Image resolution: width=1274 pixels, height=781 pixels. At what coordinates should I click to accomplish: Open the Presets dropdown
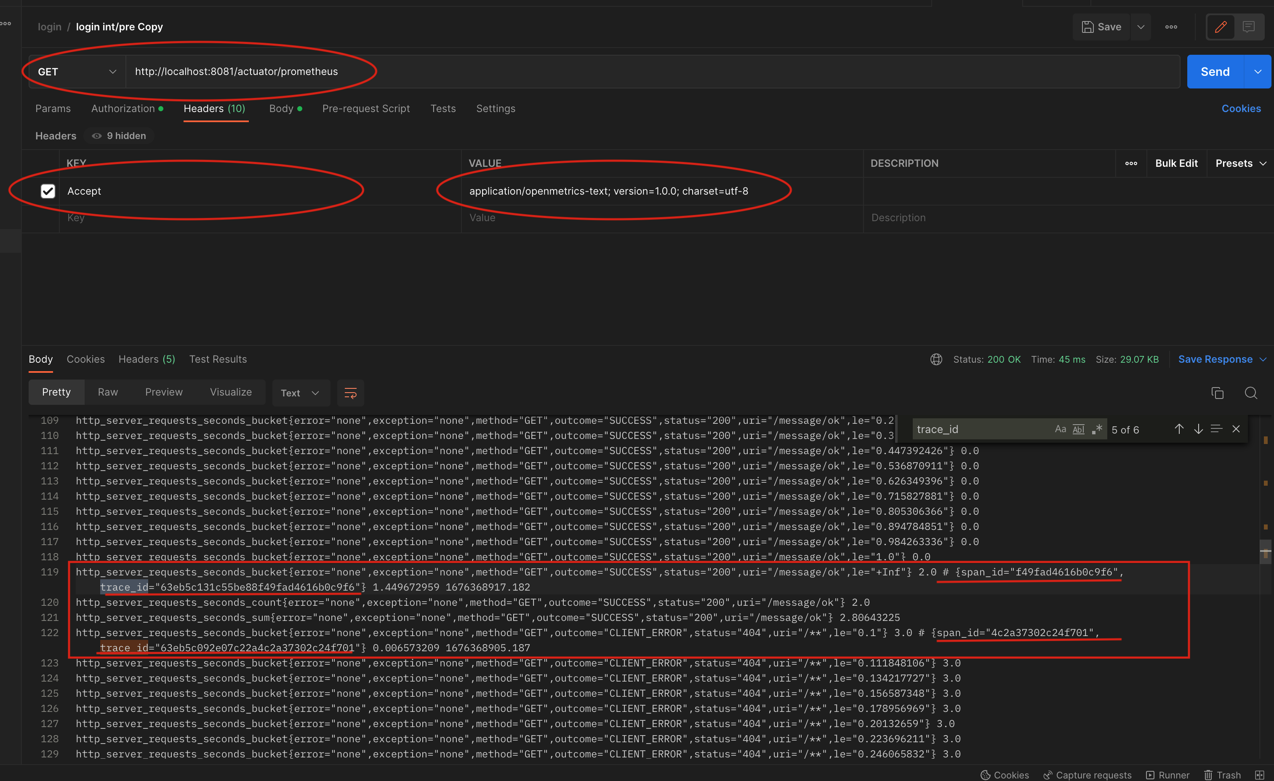pyautogui.click(x=1240, y=163)
